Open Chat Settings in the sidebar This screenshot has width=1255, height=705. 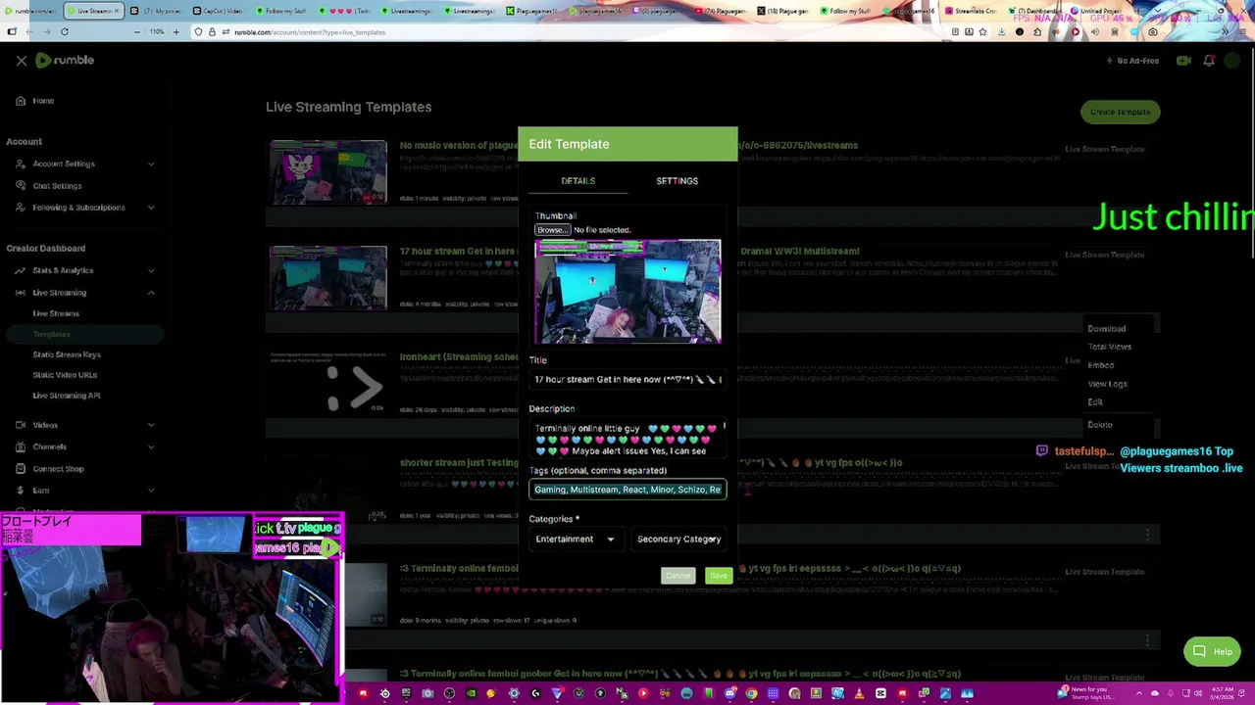pos(57,186)
